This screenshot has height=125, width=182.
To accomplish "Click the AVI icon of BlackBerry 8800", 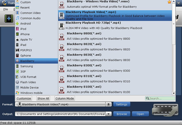I will pos(62,37).
